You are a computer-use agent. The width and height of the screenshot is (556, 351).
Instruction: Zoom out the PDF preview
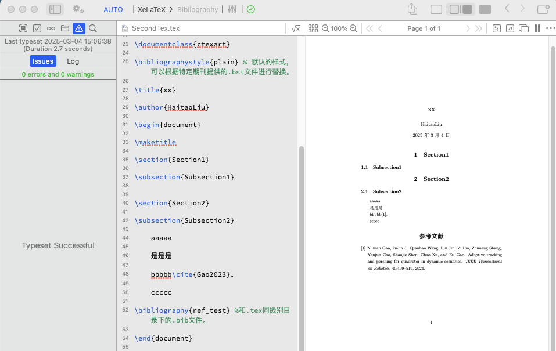[x=325, y=28]
